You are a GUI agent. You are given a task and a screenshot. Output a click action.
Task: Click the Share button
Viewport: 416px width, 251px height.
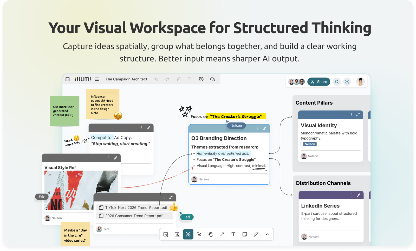click(x=319, y=82)
